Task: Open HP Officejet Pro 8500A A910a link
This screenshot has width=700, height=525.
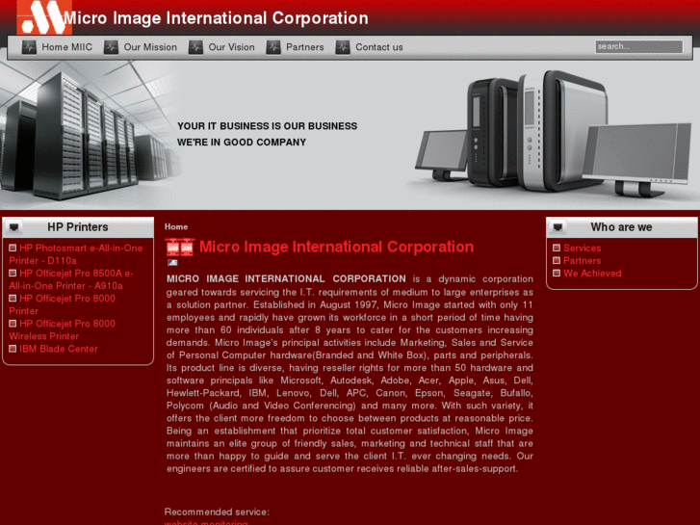Action: coord(71,279)
